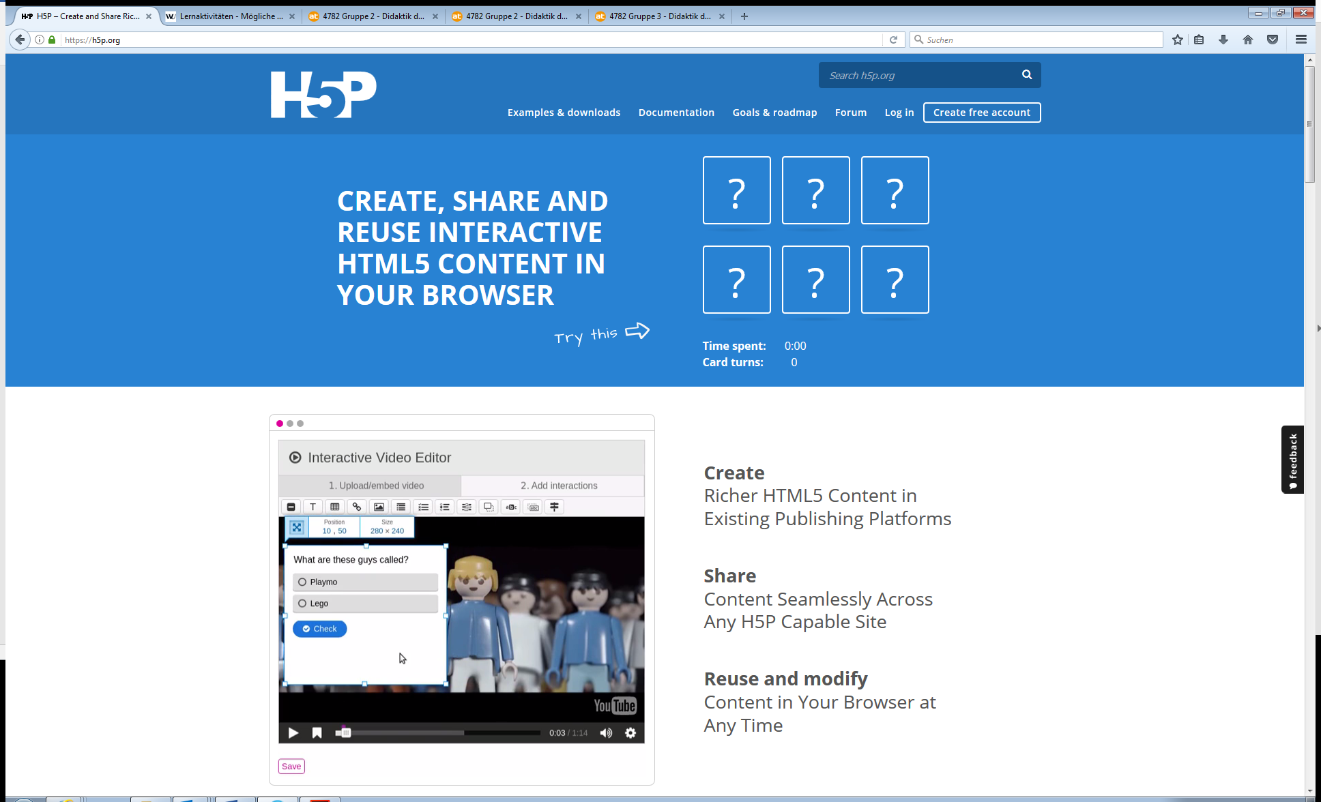Bookmark this page with the star icon
This screenshot has height=802, width=1321.
point(1178,40)
